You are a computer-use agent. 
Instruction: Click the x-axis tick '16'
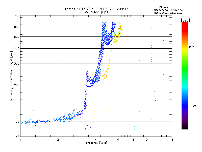(x=172, y=140)
